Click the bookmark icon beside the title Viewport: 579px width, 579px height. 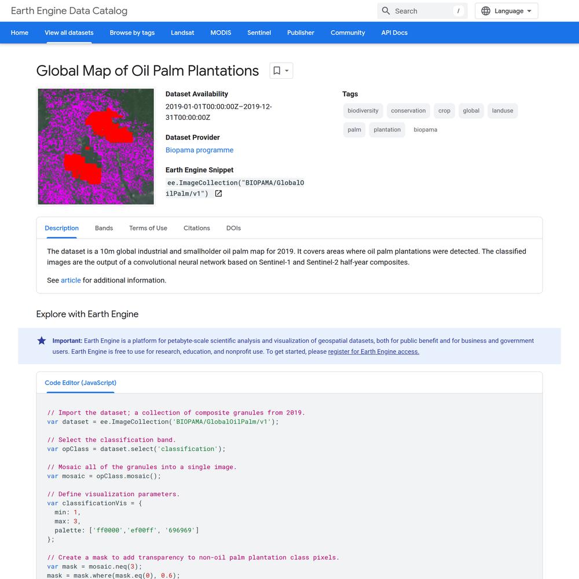click(277, 71)
